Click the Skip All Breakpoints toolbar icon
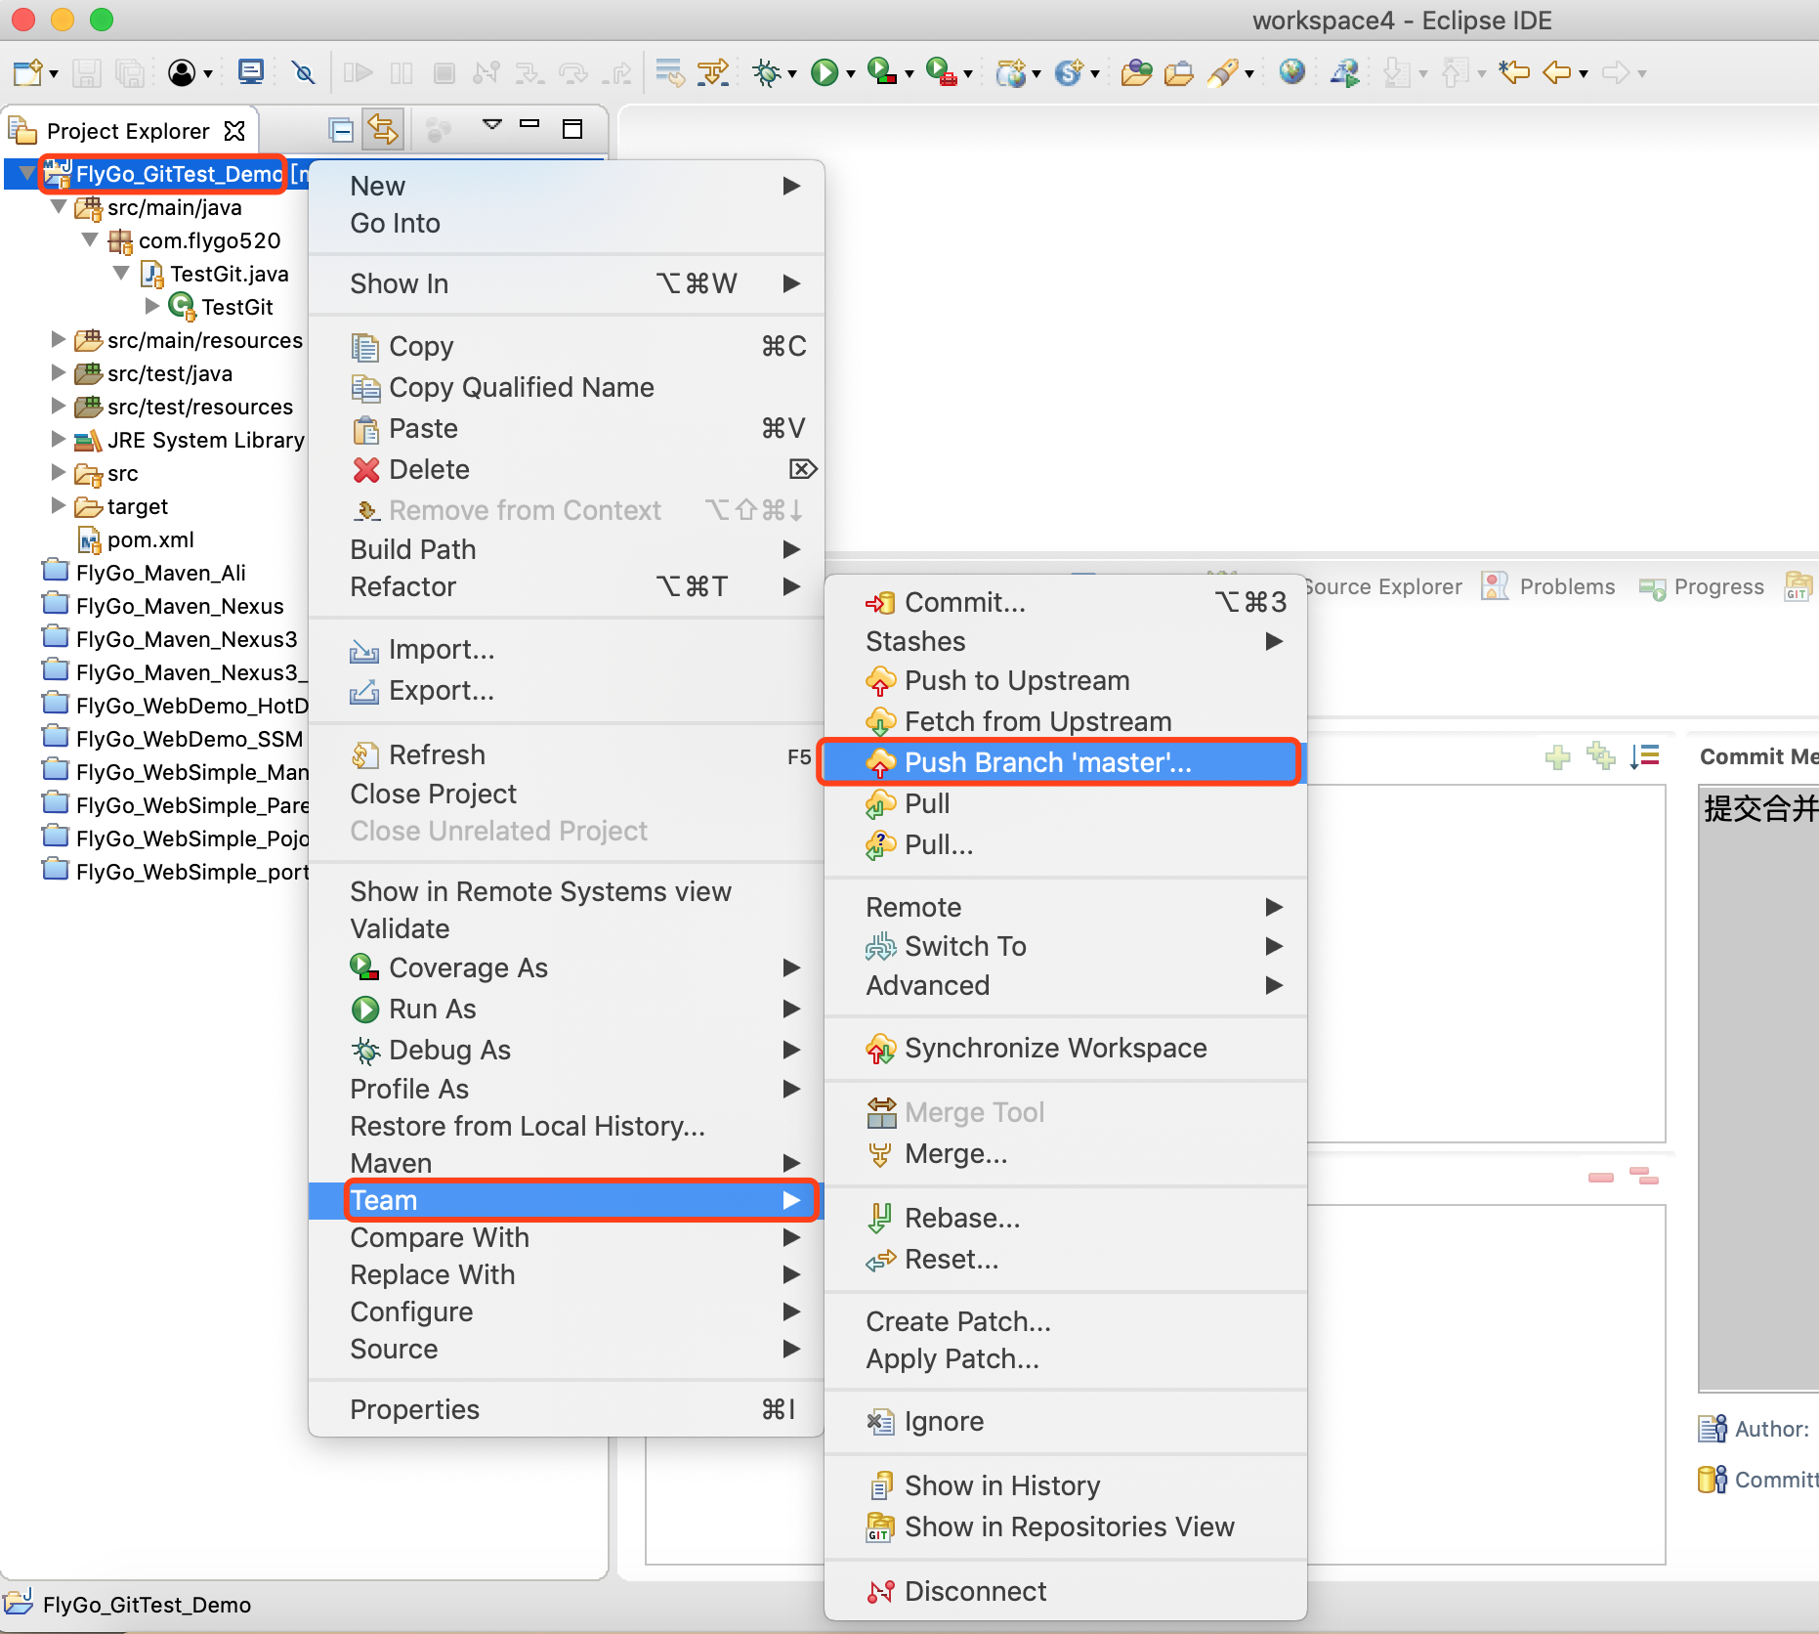This screenshot has width=1819, height=1634. 304,72
